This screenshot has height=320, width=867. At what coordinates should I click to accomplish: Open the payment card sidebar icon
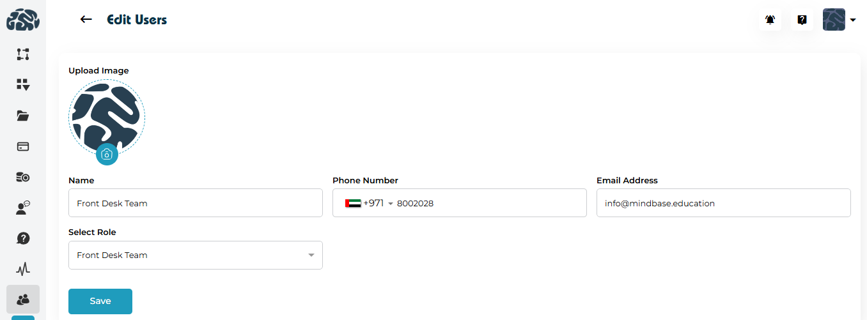click(x=23, y=146)
